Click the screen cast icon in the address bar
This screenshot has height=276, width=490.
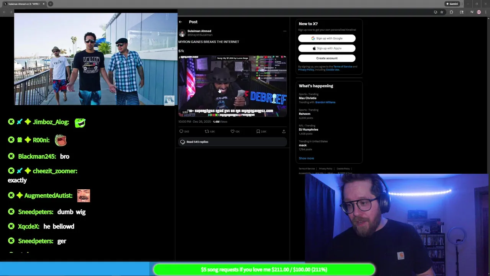point(435,12)
